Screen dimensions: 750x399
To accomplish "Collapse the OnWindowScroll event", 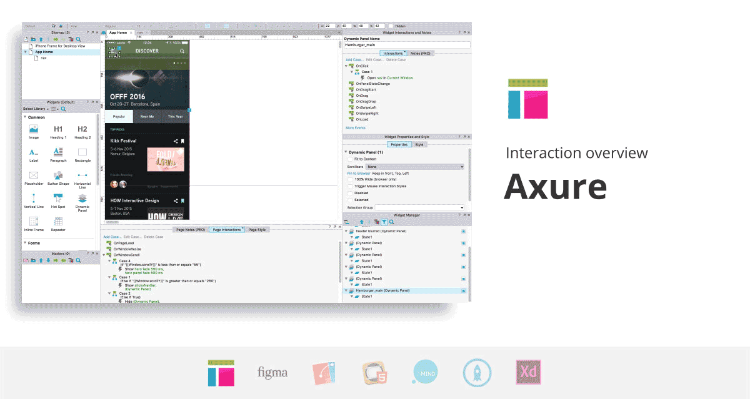I will point(104,255).
